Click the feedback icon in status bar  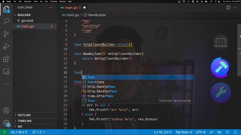point(227,132)
